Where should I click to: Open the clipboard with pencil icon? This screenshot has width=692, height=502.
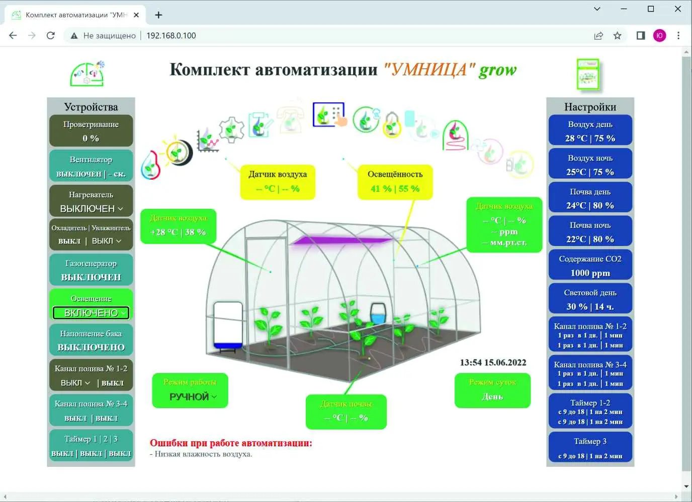point(260,123)
